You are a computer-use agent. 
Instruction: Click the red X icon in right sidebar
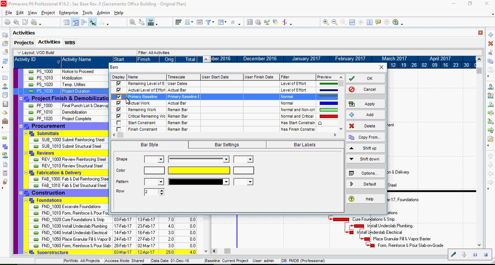pos(491,44)
